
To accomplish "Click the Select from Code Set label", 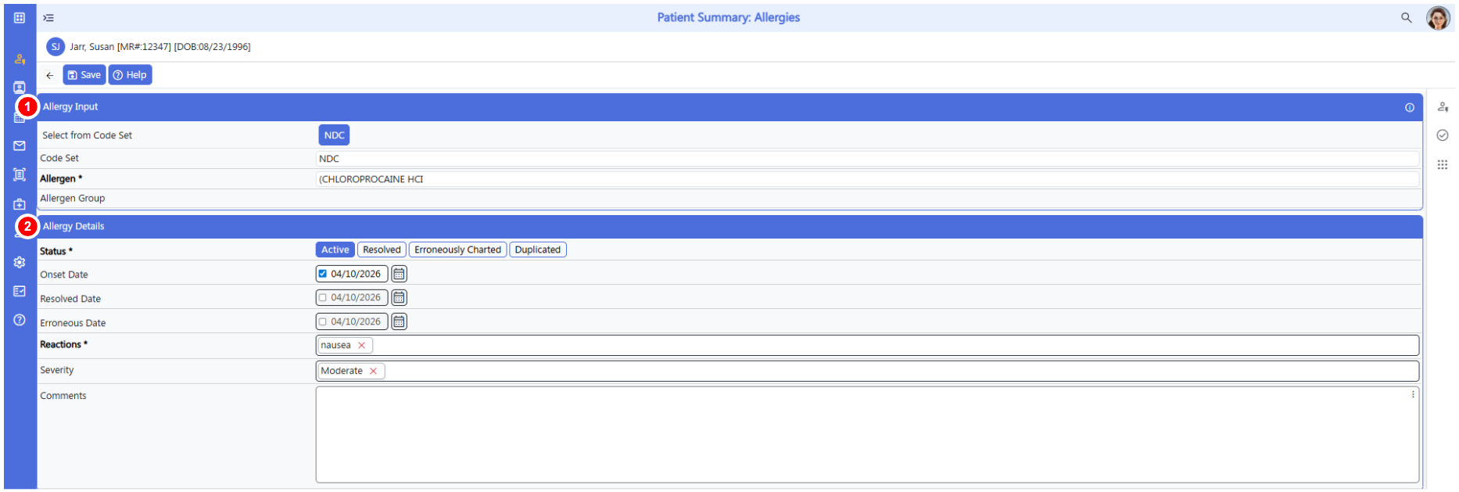I will [x=87, y=135].
